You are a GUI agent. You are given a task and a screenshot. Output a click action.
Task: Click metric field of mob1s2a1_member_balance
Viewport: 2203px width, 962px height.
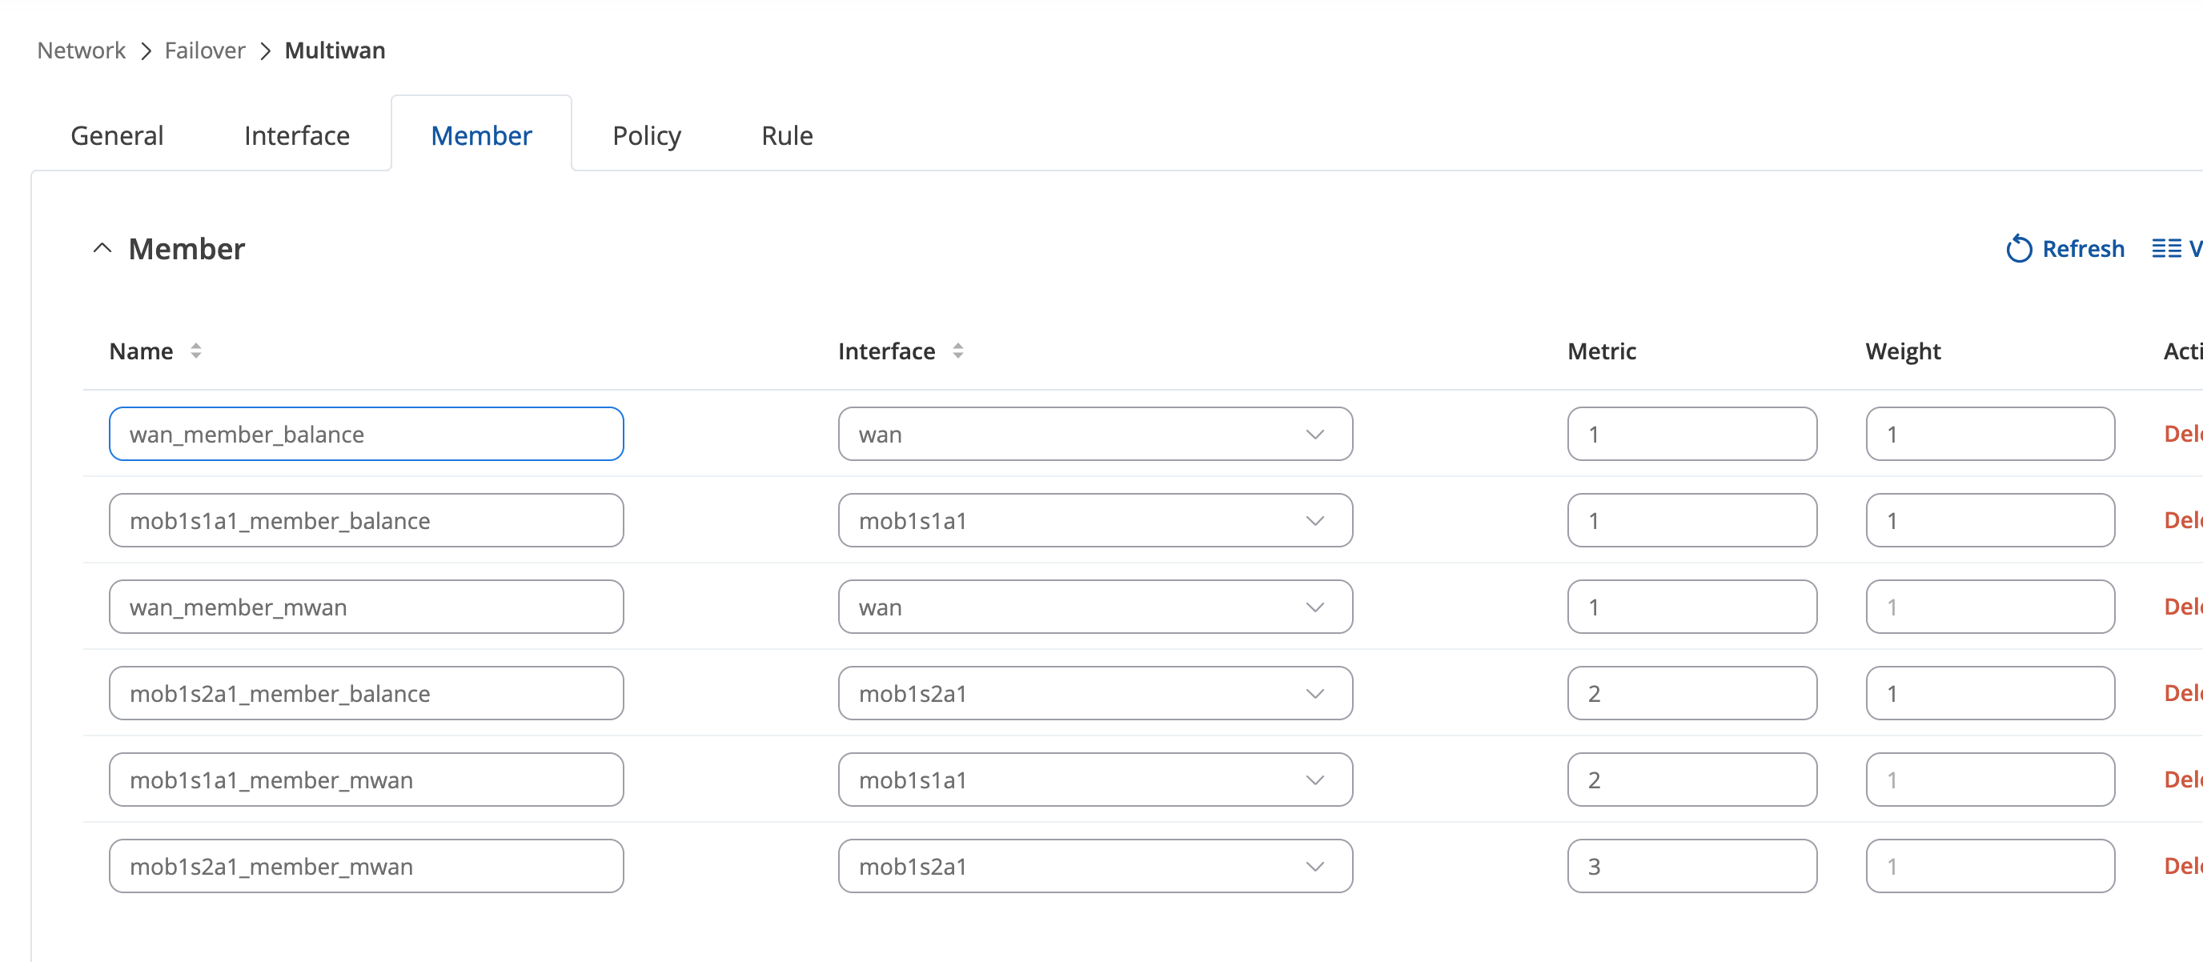[1691, 694]
